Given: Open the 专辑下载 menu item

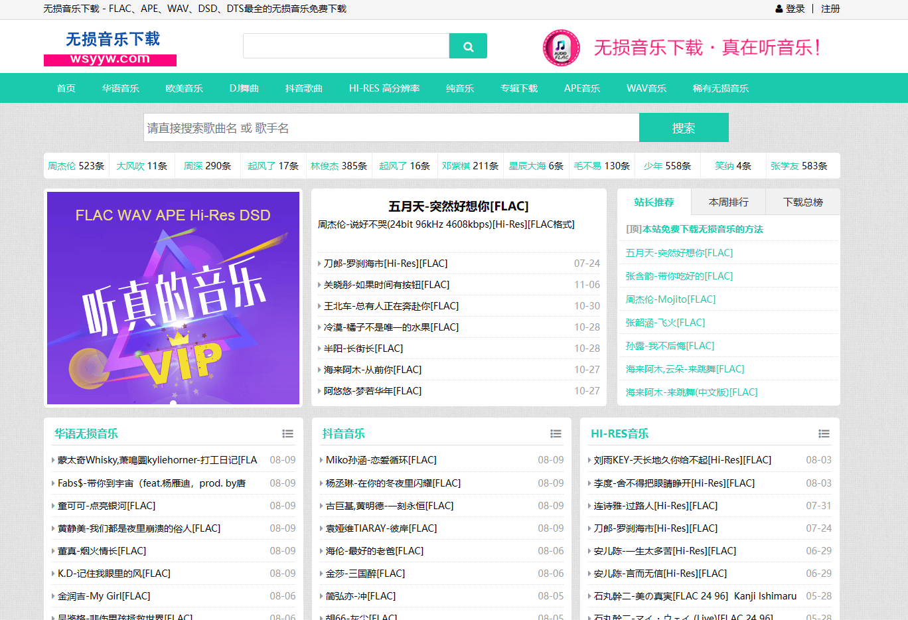Looking at the screenshot, I should [x=519, y=88].
